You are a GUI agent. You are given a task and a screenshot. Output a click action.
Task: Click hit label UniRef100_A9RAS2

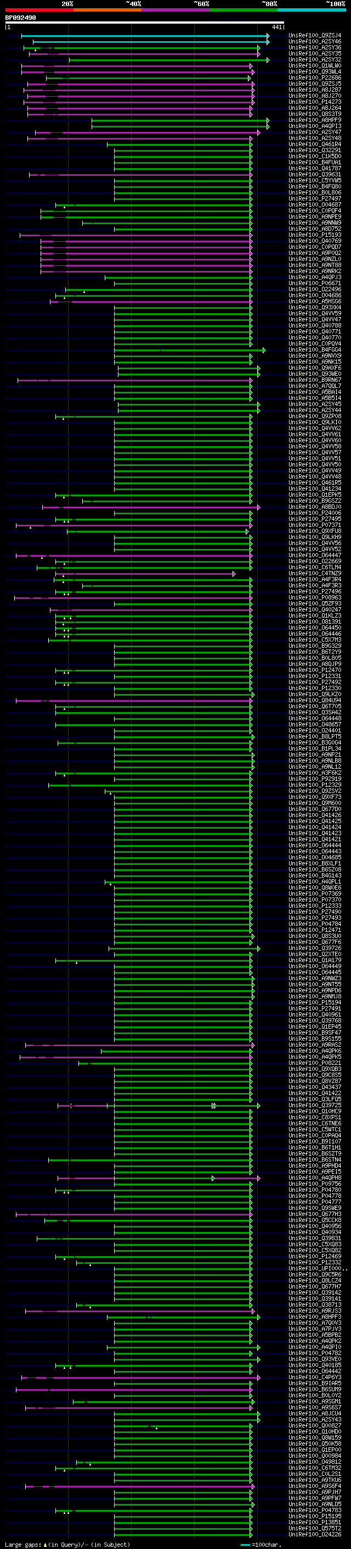tap(315, 1045)
